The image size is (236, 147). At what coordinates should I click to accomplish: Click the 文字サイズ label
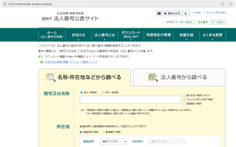(172, 22)
